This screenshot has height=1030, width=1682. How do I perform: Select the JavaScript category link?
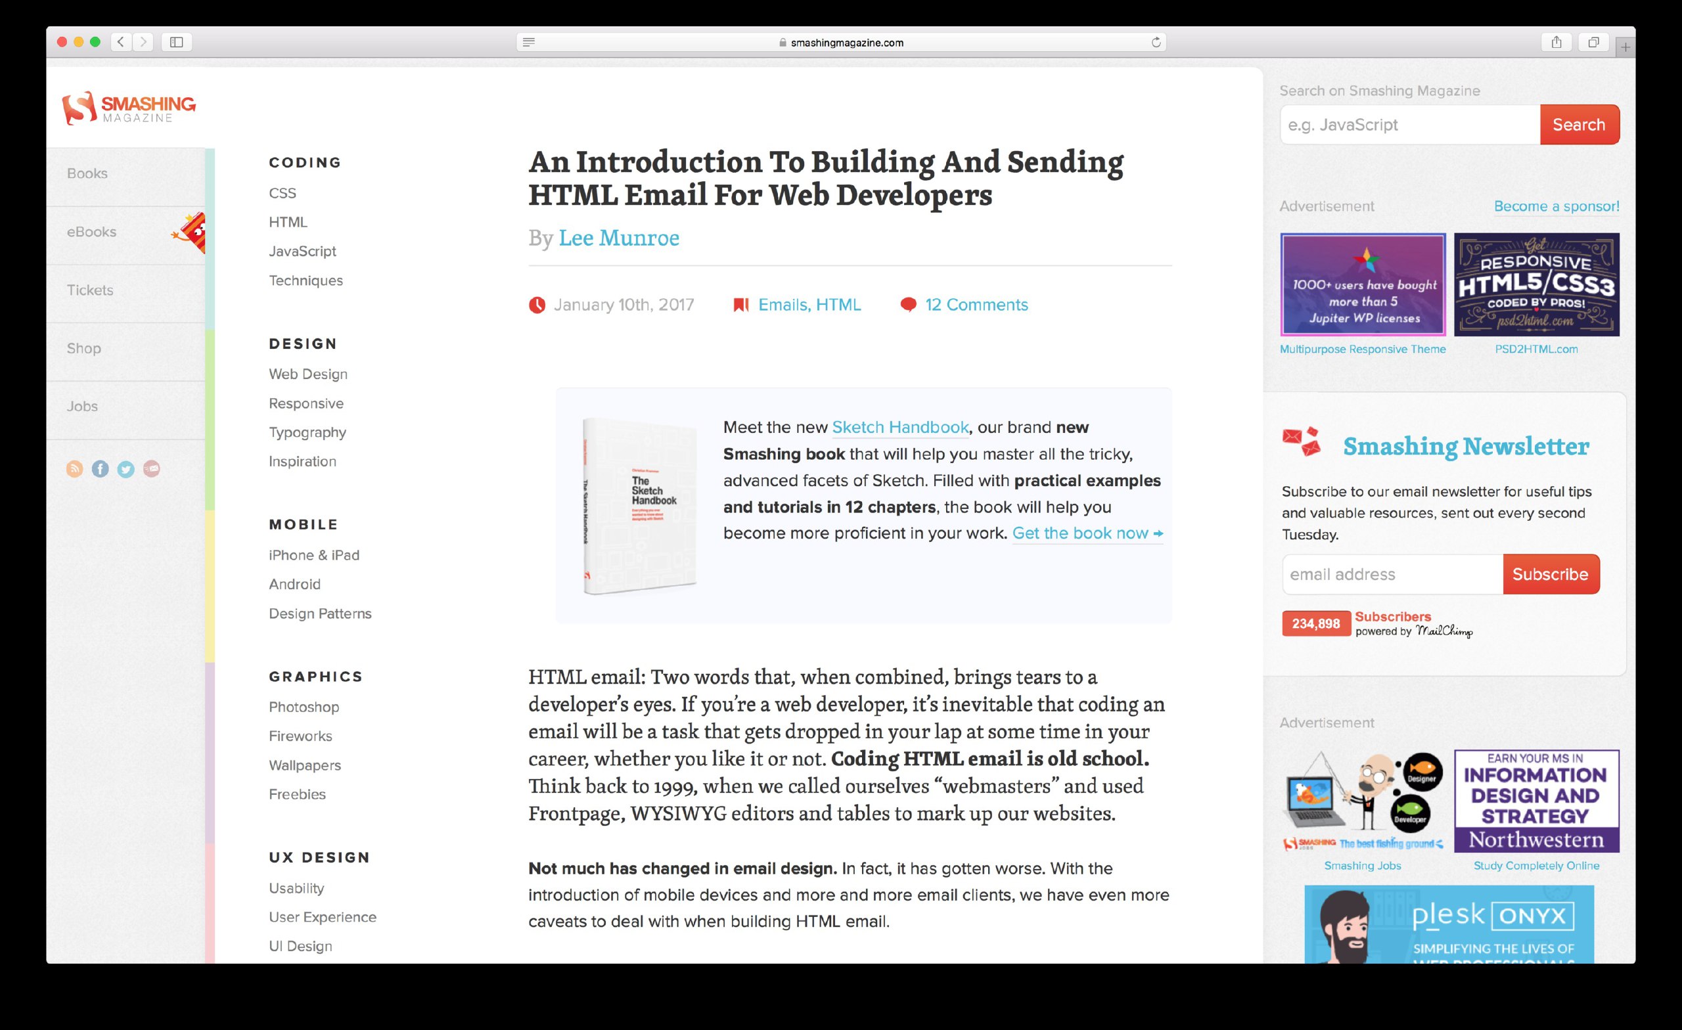pos(302,251)
